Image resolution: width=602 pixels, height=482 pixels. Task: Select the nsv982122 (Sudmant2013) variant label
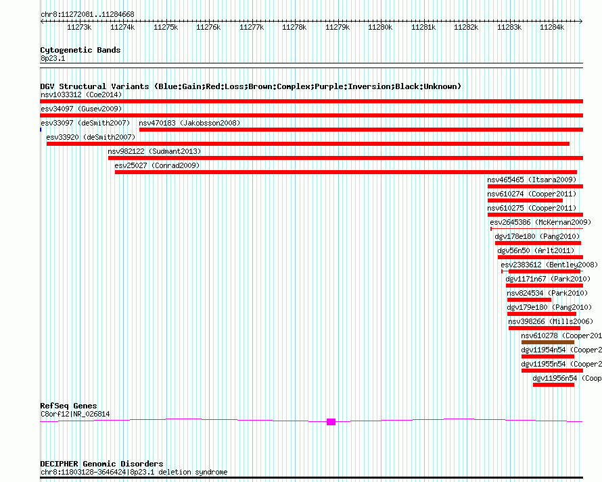154,151
